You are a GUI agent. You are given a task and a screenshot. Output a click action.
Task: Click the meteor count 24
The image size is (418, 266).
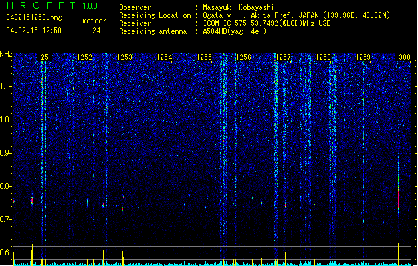(x=96, y=31)
